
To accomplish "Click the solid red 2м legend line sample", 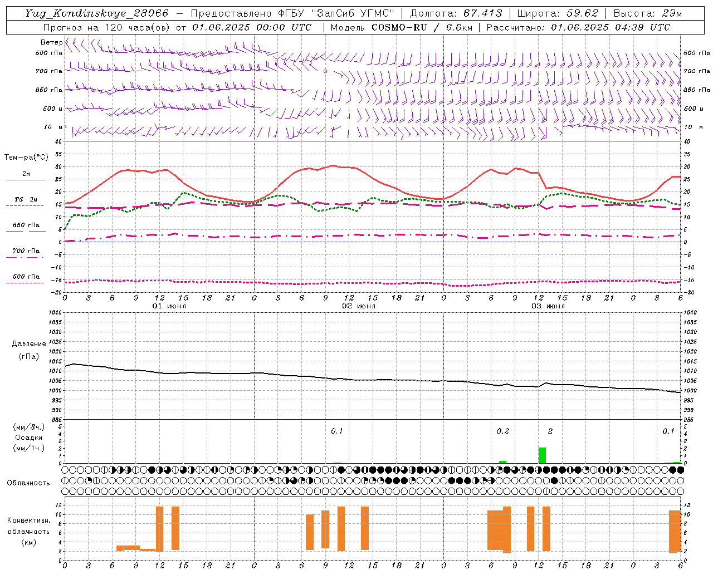I will (x=26, y=180).
